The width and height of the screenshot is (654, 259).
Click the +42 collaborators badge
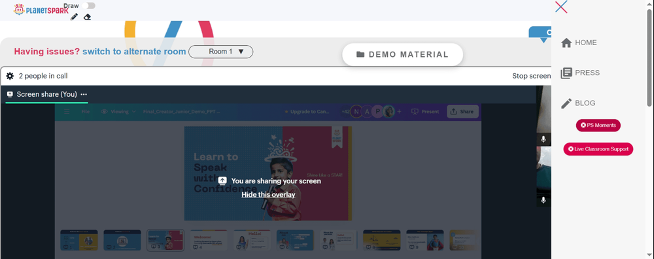click(x=346, y=112)
